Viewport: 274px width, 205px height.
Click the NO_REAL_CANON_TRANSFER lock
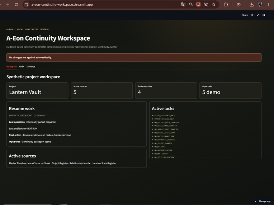click(165, 126)
